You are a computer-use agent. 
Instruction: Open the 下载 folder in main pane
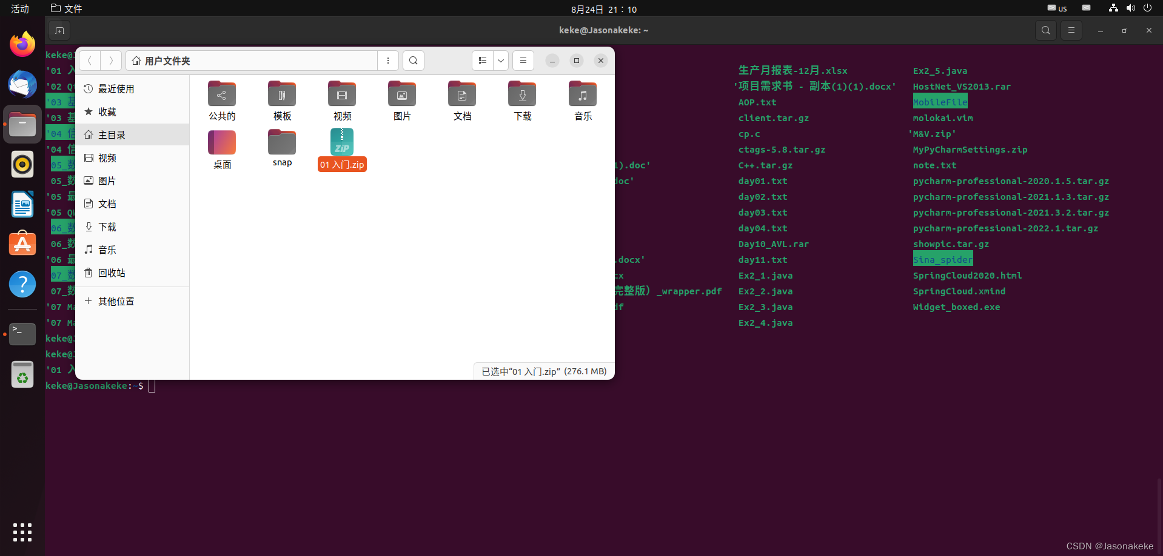coord(522,101)
